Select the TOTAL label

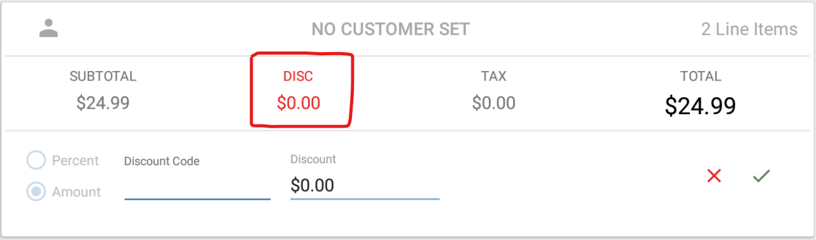(x=700, y=76)
